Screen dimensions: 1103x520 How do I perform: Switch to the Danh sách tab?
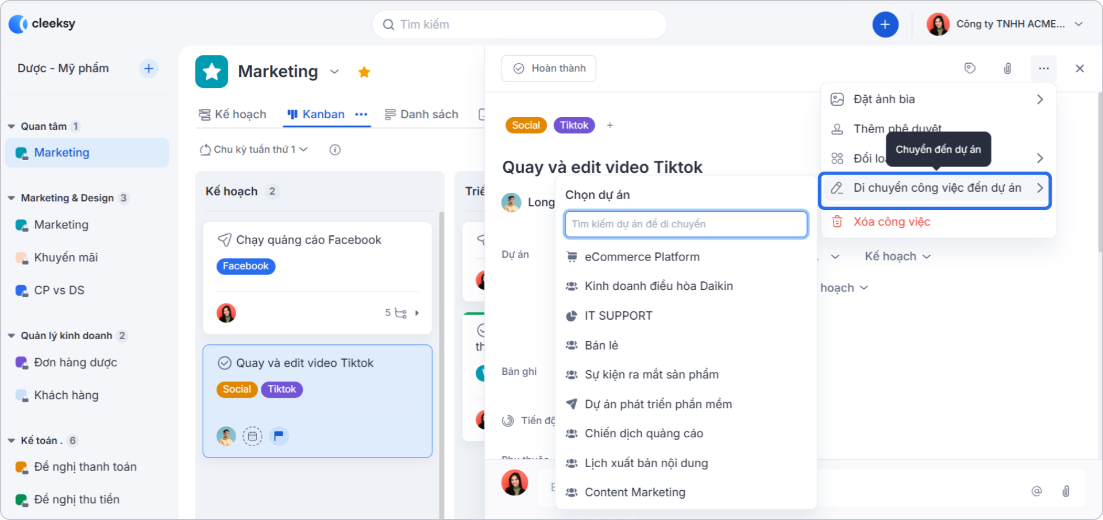429,114
